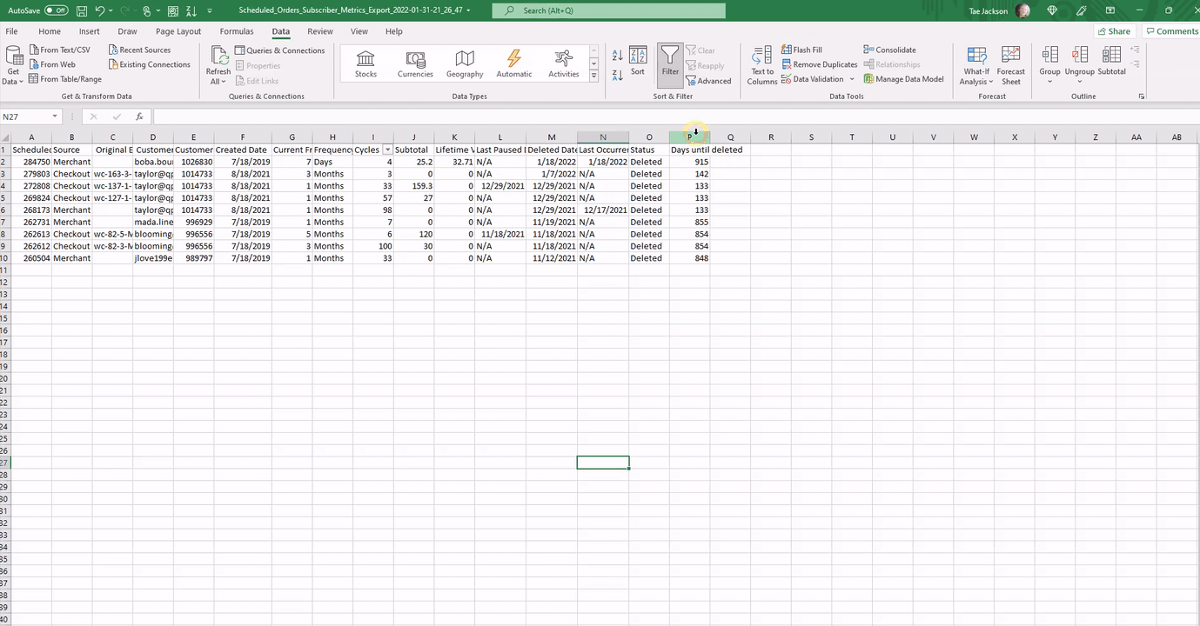The image size is (1200, 626).
Task: Open the Cycles column filter dropdown
Action: pyautogui.click(x=387, y=150)
